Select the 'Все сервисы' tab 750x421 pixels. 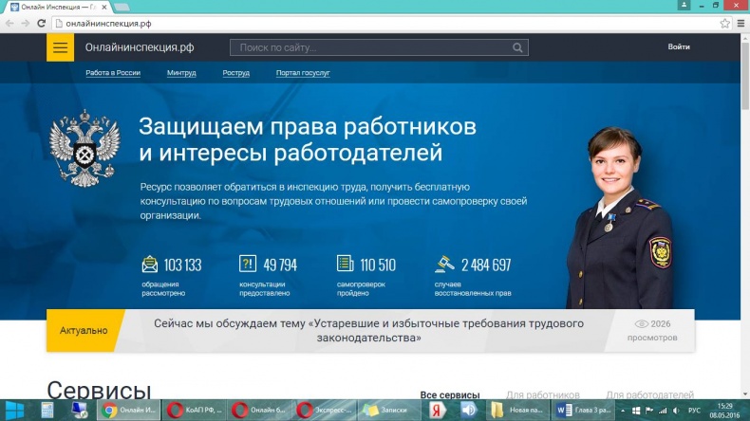coord(449,394)
